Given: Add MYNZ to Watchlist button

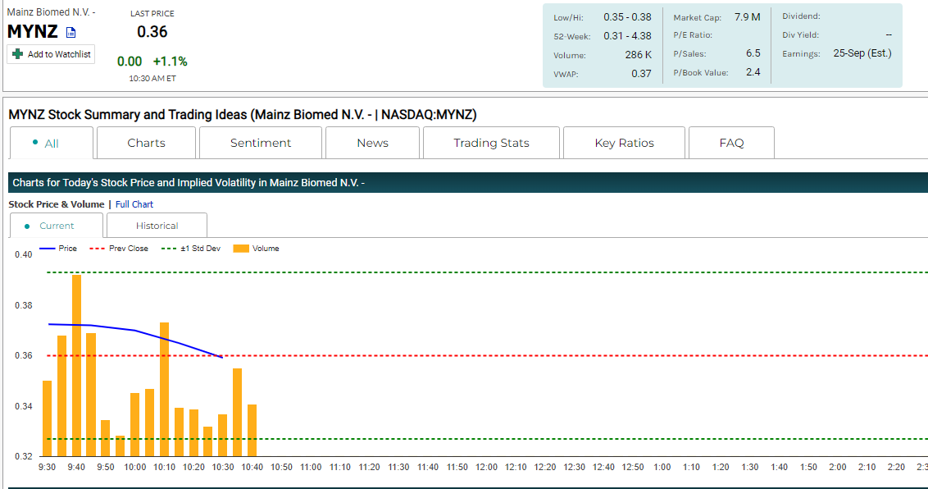Looking at the screenshot, I should pyautogui.click(x=51, y=54).
